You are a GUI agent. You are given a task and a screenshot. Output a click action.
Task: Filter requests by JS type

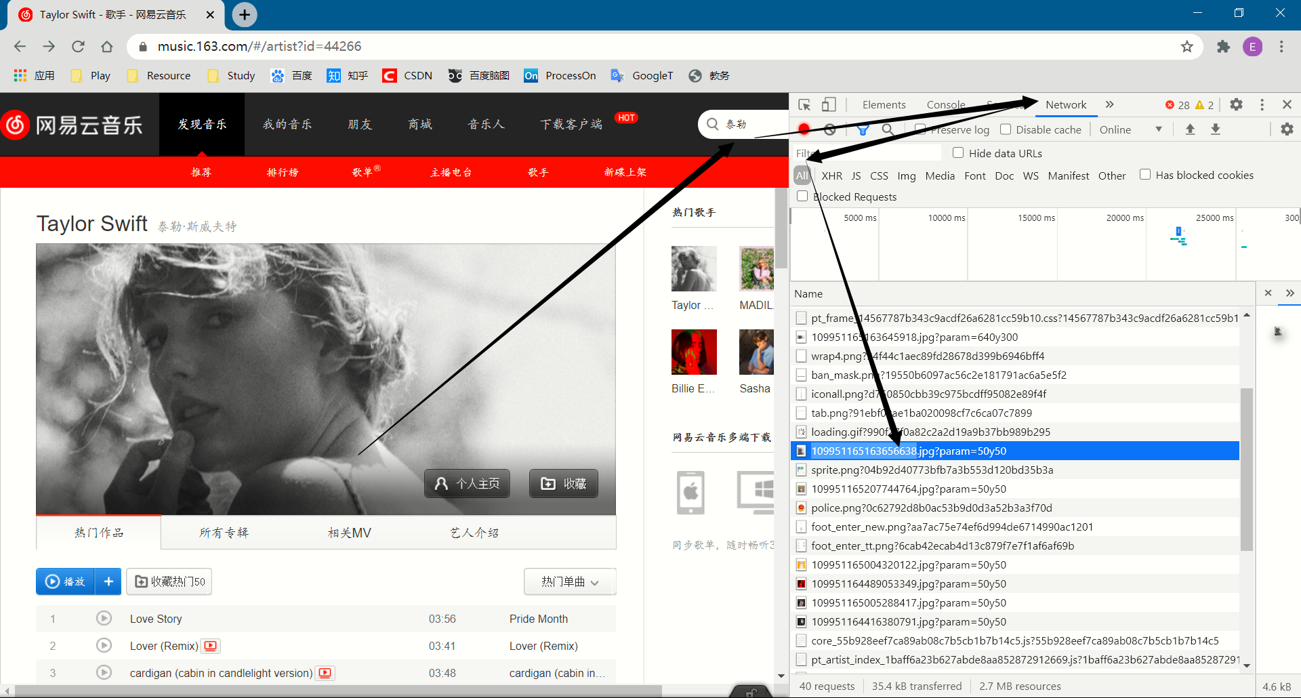click(856, 176)
